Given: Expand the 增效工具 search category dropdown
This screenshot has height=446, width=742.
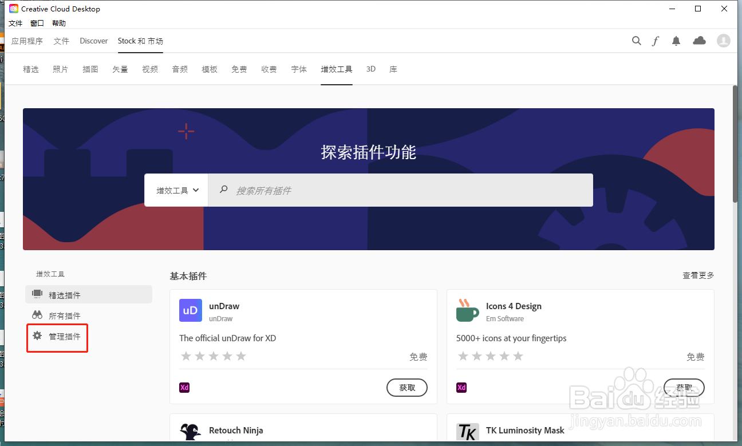Looking at the screenshot, I should (177, 190).
